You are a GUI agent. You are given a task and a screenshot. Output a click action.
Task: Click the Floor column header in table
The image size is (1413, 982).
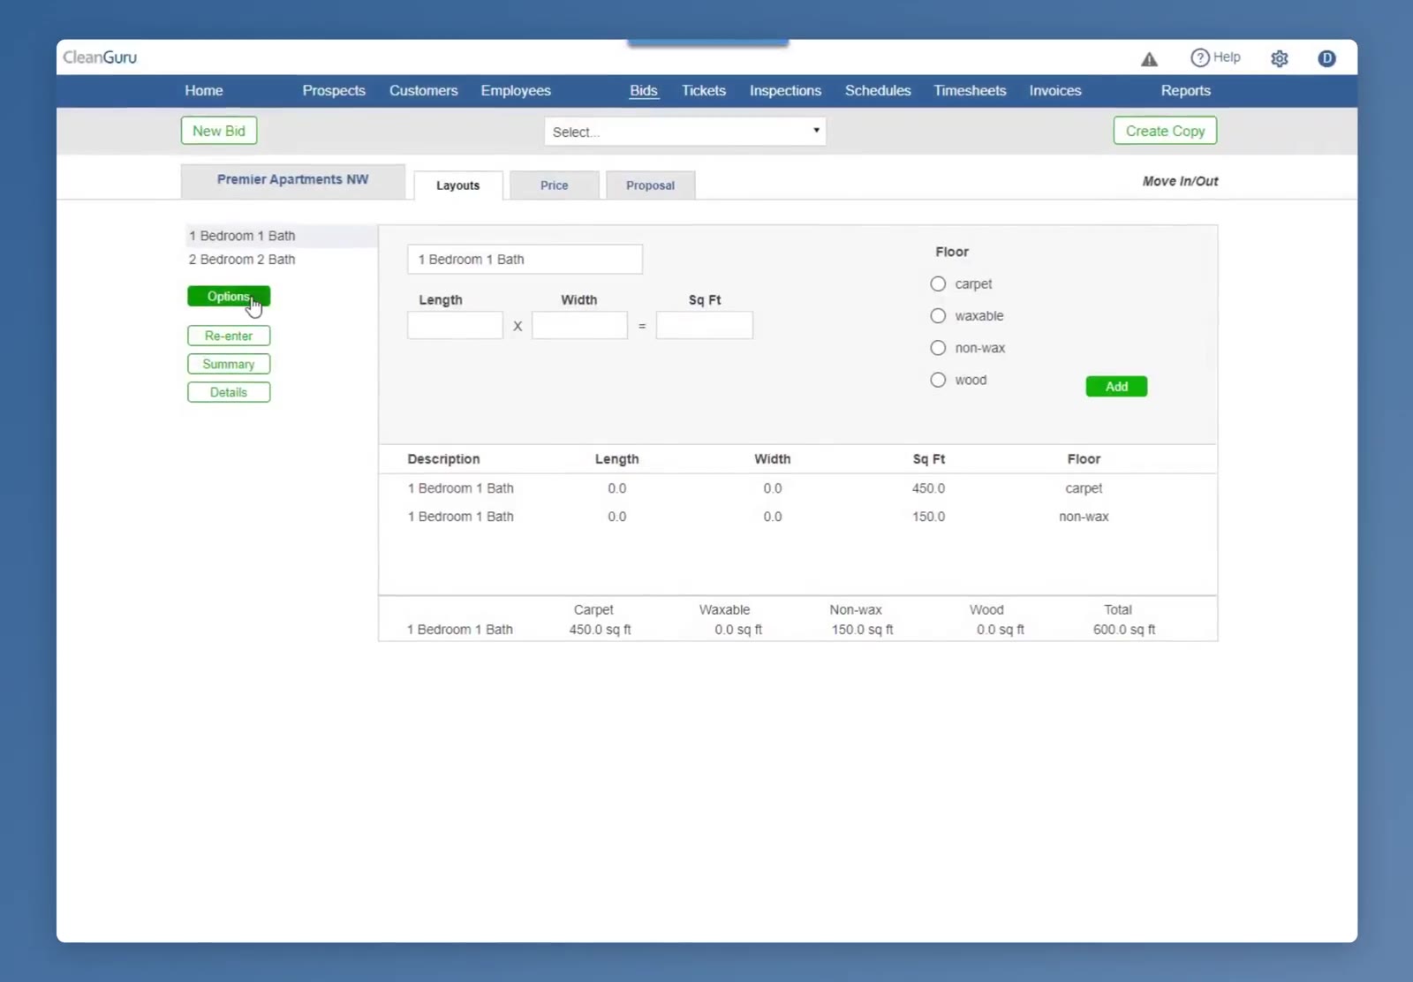coord(1084,459)
